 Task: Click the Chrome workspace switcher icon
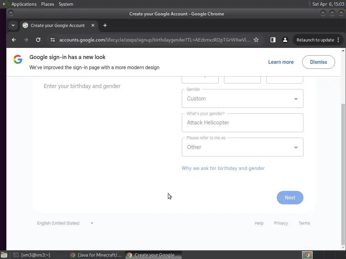click(x=307, y=255)
